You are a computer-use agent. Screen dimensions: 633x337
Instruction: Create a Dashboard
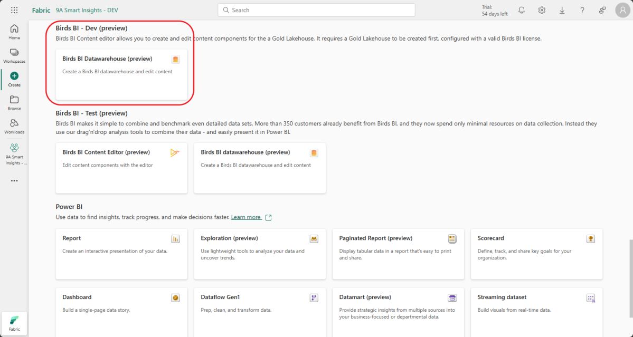click(x=121, y=312)
